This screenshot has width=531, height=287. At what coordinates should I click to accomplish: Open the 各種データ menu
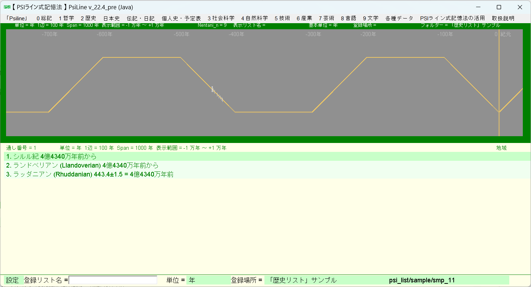coord(399,18)
